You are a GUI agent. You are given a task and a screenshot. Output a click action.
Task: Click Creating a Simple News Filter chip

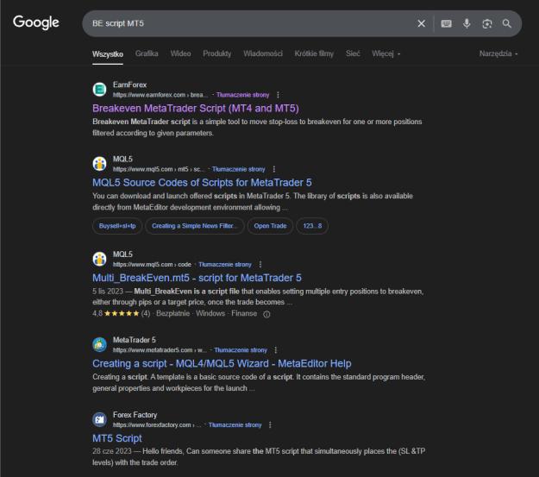coord(195,226)
